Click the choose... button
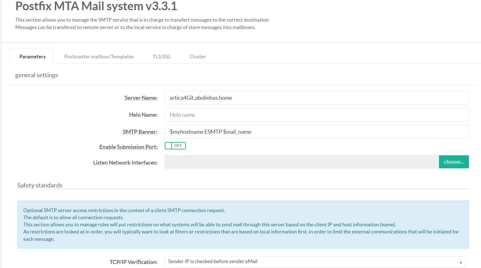The width and height of the screenshot is (481, 268). pyautogui.click(x=454, y=162)
